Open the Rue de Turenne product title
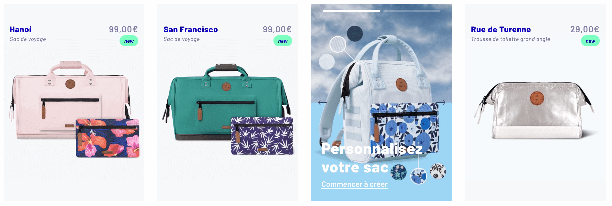 pos(501,29)
